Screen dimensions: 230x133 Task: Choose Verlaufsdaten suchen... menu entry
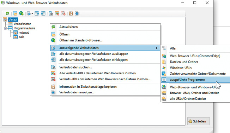click(105, 67)
